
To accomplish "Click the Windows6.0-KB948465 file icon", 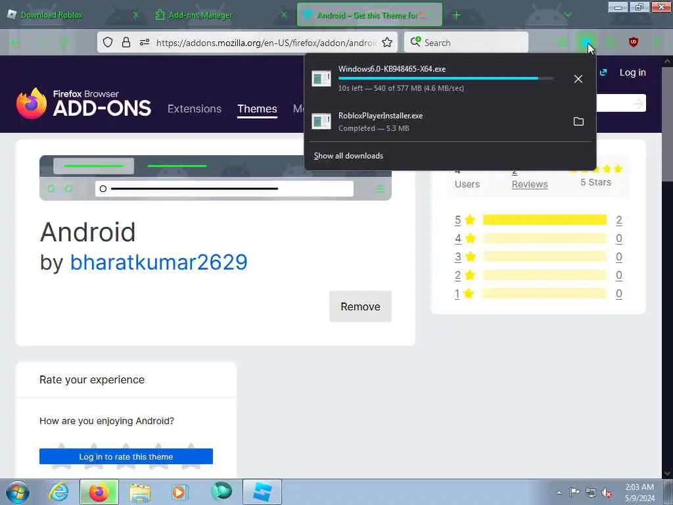I will pos(321,79).
